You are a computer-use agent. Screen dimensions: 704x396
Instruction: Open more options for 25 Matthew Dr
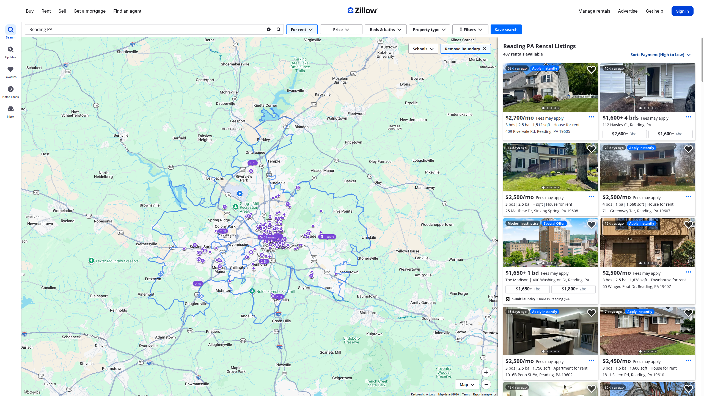coord(592,197)
